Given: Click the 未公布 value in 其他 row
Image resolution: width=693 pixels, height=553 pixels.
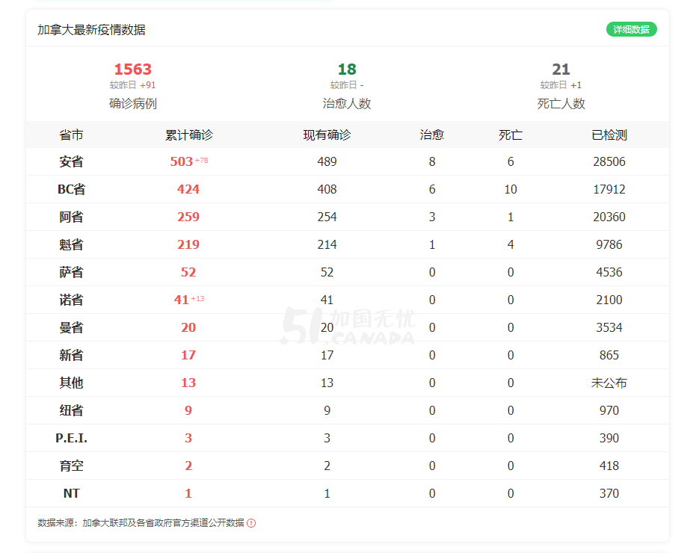Looking at the screenshot, I should [x=609, y=383].
